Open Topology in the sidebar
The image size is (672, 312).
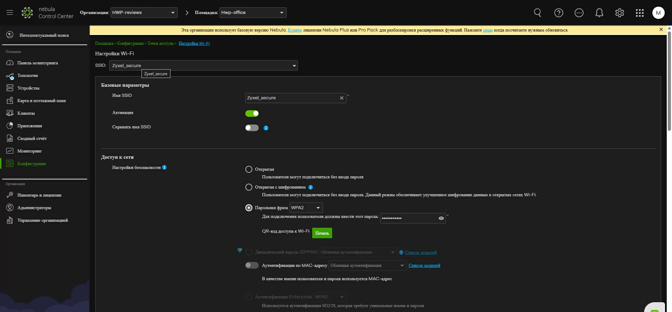click(x=27, y=76)
